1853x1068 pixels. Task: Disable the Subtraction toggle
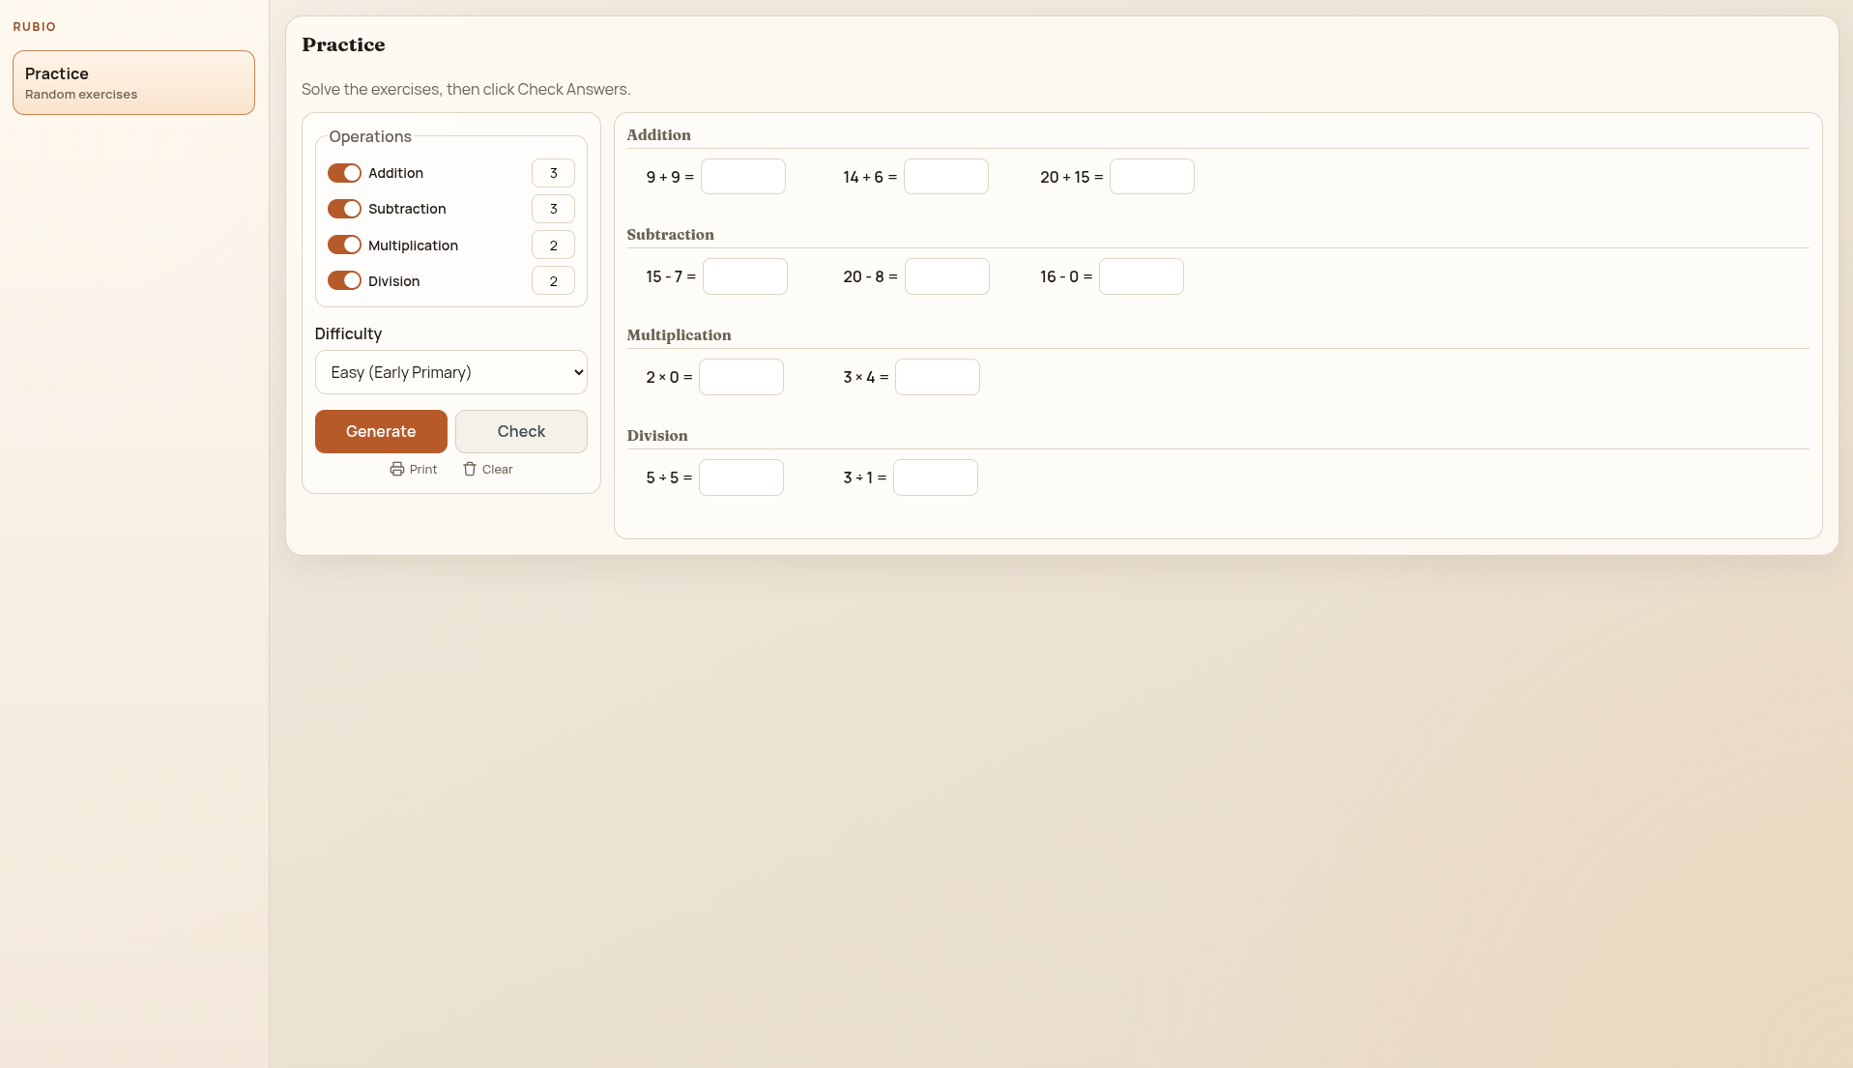coord(344,209)
